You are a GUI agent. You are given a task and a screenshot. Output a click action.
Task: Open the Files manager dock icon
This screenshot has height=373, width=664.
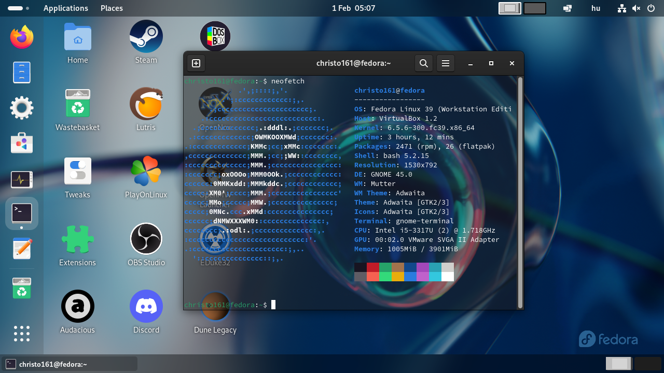pos(22,73)
